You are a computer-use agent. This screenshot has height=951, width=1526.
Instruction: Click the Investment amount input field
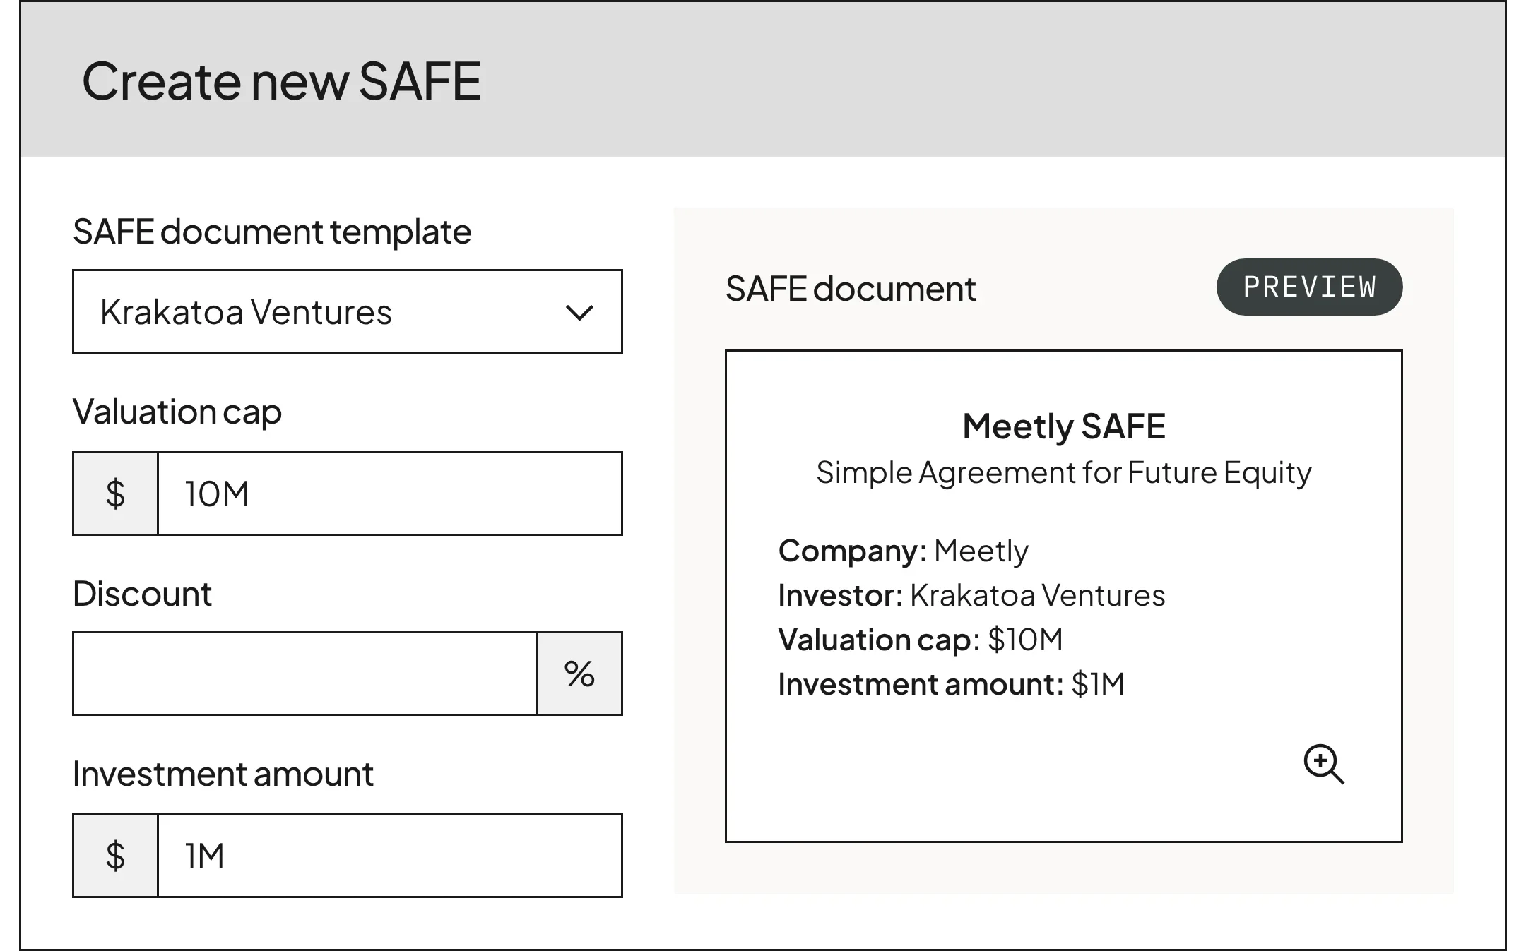(x=390, y=856)
